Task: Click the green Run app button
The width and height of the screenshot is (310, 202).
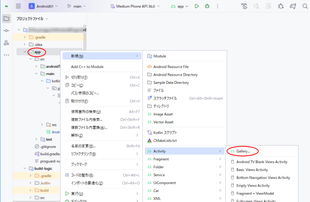Action: [x=197, y=6]
